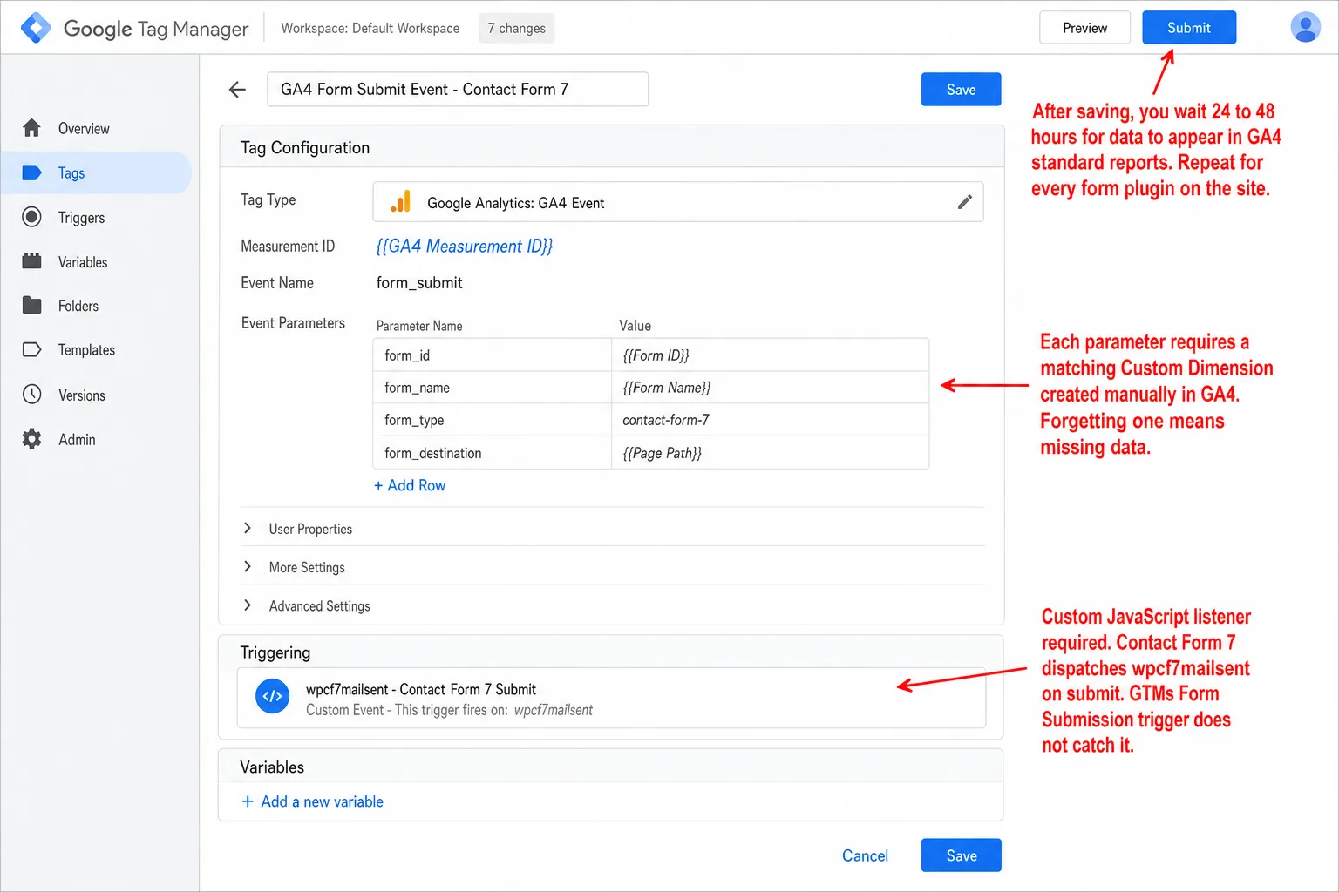The width and height of the screenshot is (1339, 892).
Task: Click + Add Row link
Action: (x=410, y=485)
